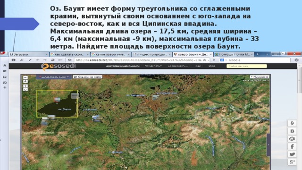Open the map Настройки dropdown
Image resolution: width=302 pixels, height=170 pixels.
(x=260, y=76)
